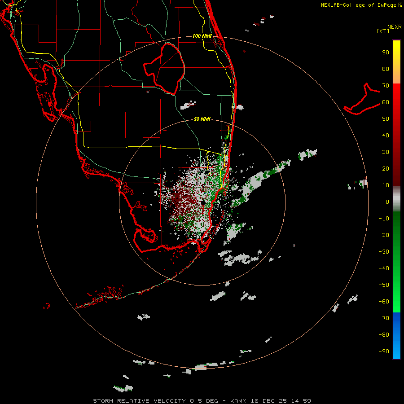
Task: Click the "-10" value on the velocity scale
Action: (384, 219)
